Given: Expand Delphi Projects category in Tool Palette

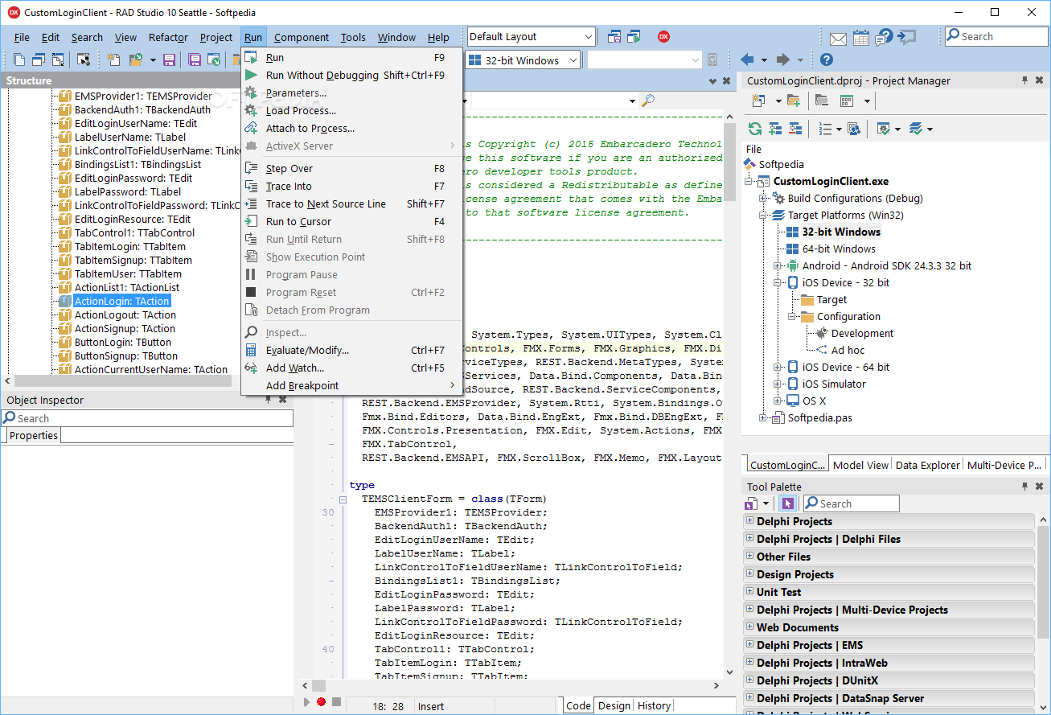Looking at the screenshot, I should point(750,520).
